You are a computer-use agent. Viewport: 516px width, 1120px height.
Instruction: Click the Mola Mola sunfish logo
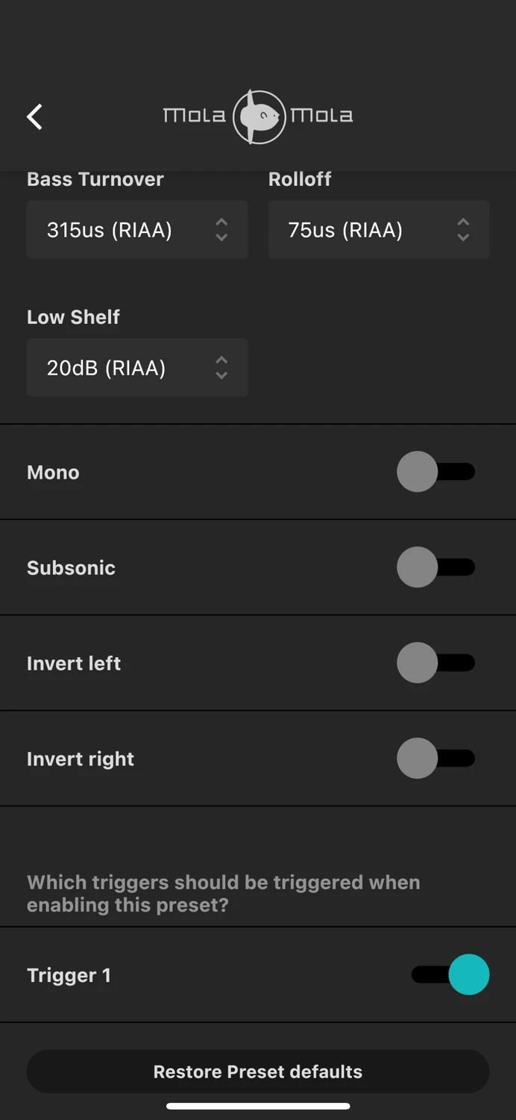pos(258,116)
